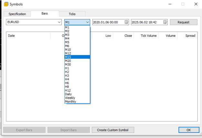Choose Daily timeframe option
Viewport: 202px width, 138px height.
[x=77, y=94]
